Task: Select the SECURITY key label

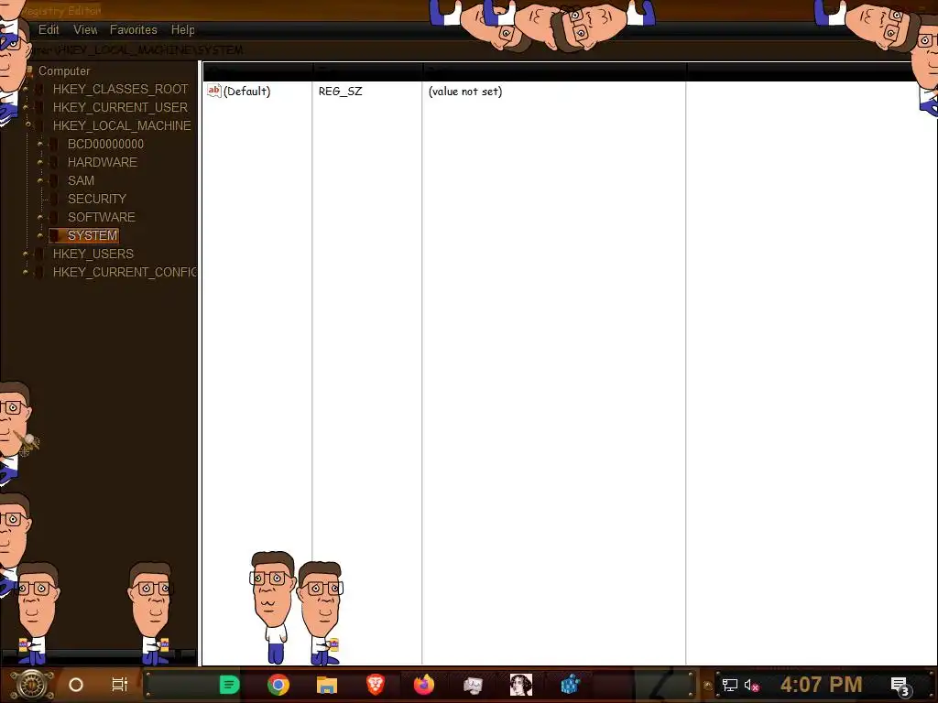Action: point(97,199)
